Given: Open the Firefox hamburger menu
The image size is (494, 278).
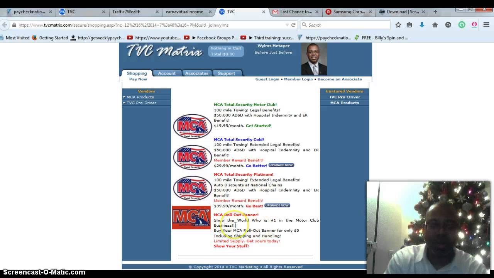Looking at the screenshot, I should pyautogui.click(x=486, y=25).
